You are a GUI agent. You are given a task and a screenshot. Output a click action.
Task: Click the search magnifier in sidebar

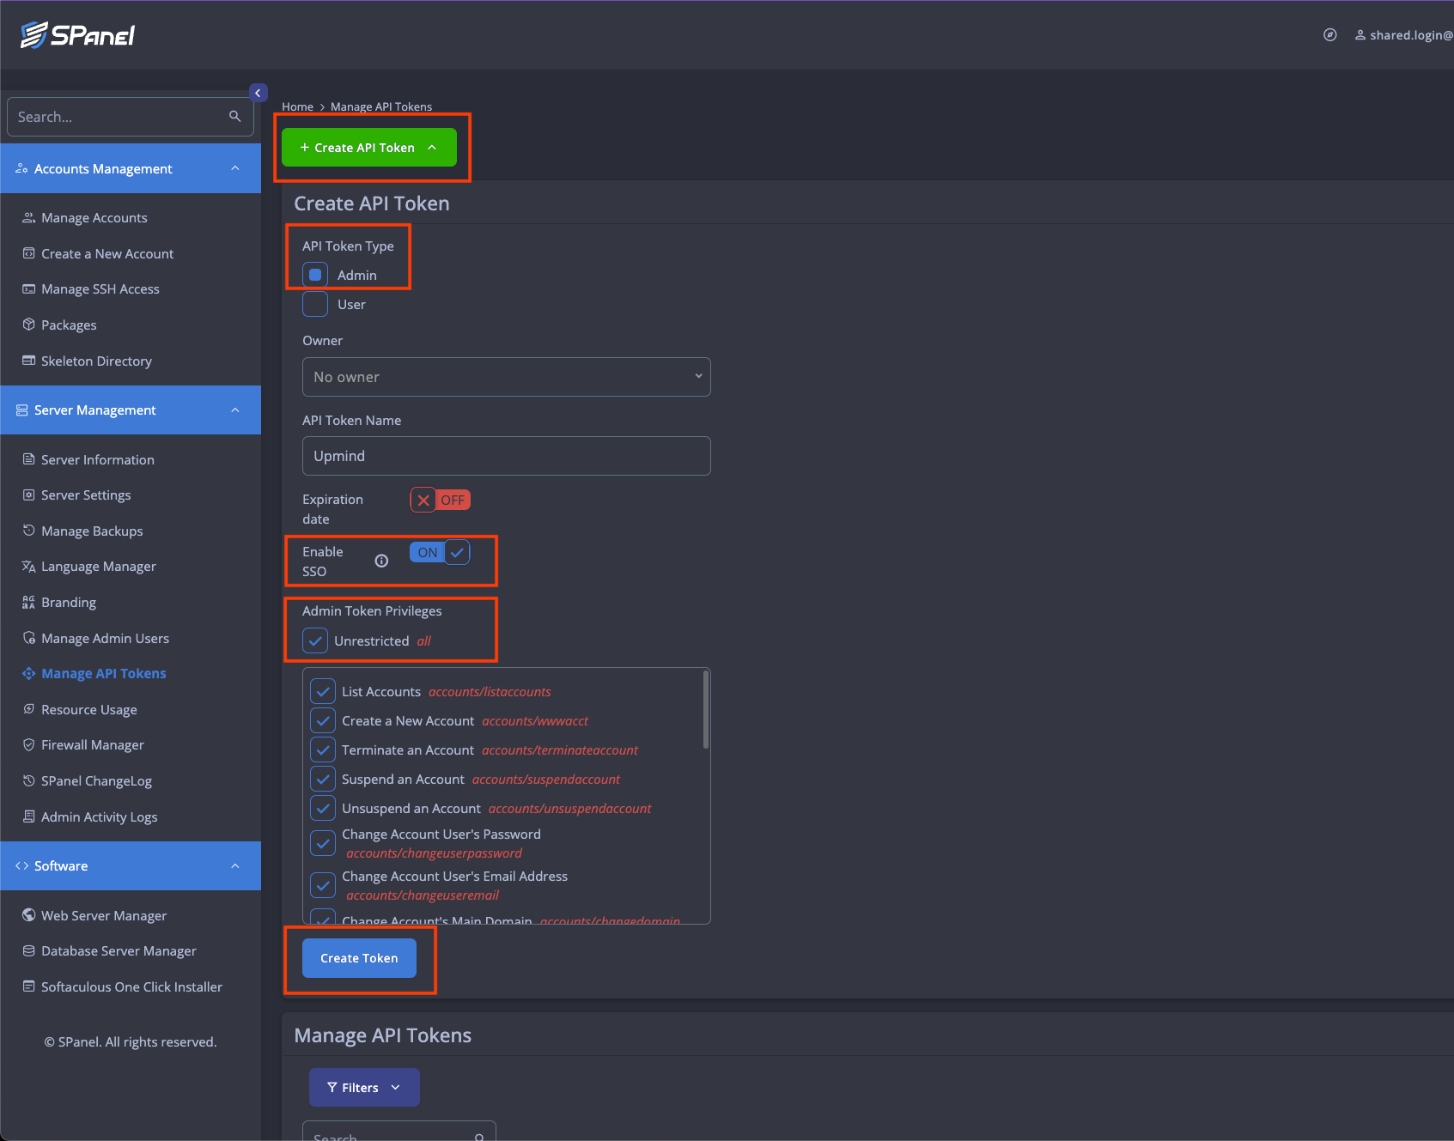pyautogui.click(x=234, y=117)
